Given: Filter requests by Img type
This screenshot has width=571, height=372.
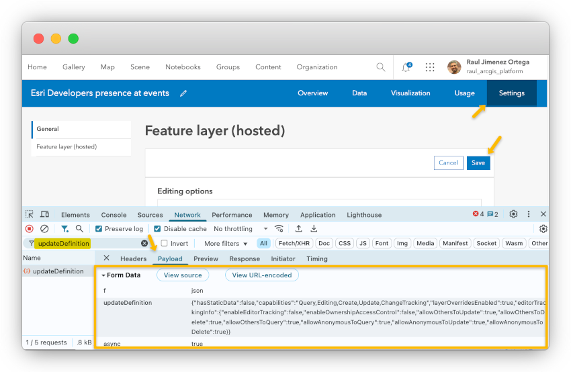Looking at the screenshot, I should click(x=402, y=243).
